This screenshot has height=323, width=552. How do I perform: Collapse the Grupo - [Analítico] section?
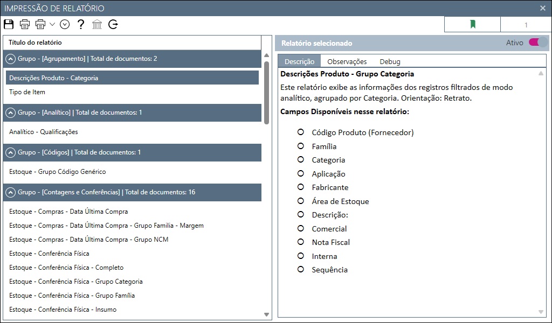coord(11,113)
